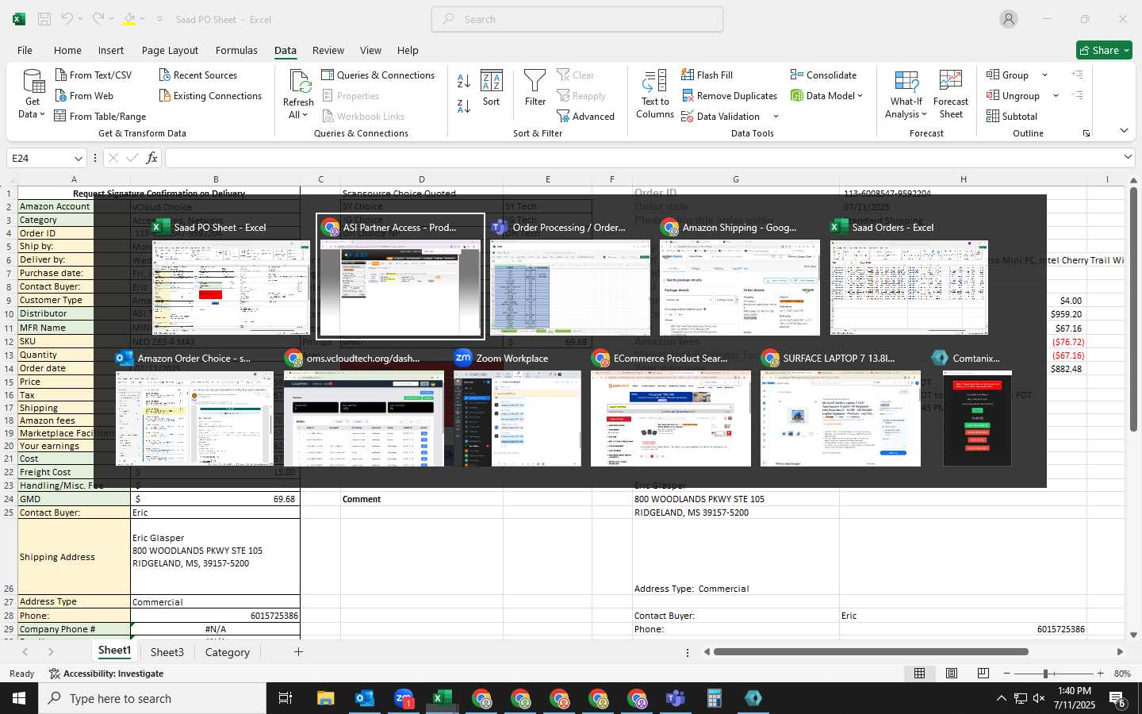Choose From Text/CSV import

click(93, 75)
